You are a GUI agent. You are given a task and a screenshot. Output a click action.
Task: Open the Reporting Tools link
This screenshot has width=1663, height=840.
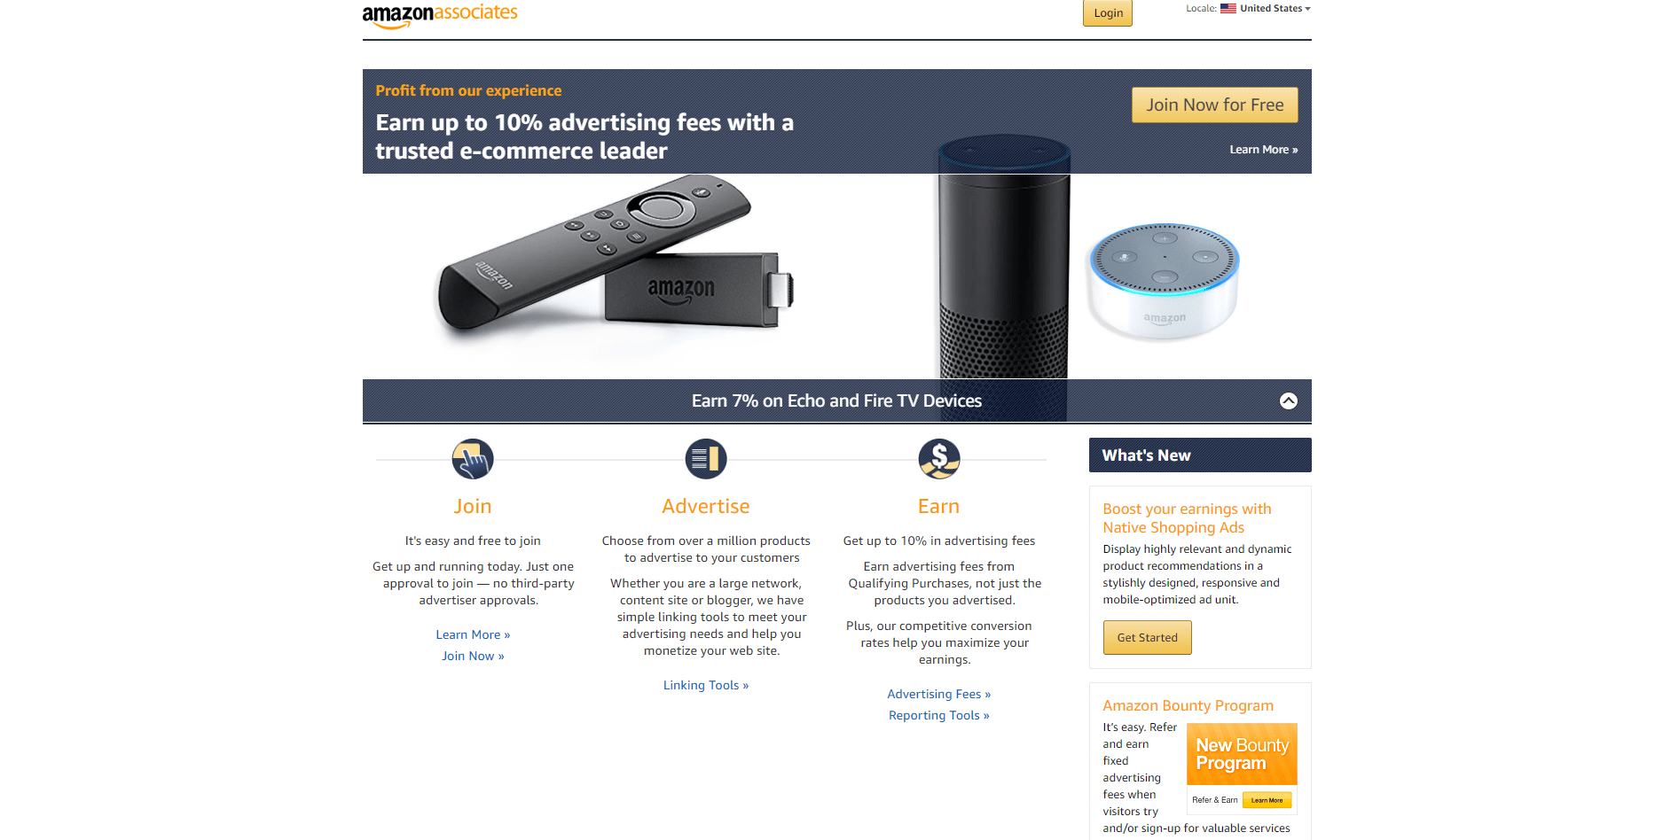(x=939, y=716)
